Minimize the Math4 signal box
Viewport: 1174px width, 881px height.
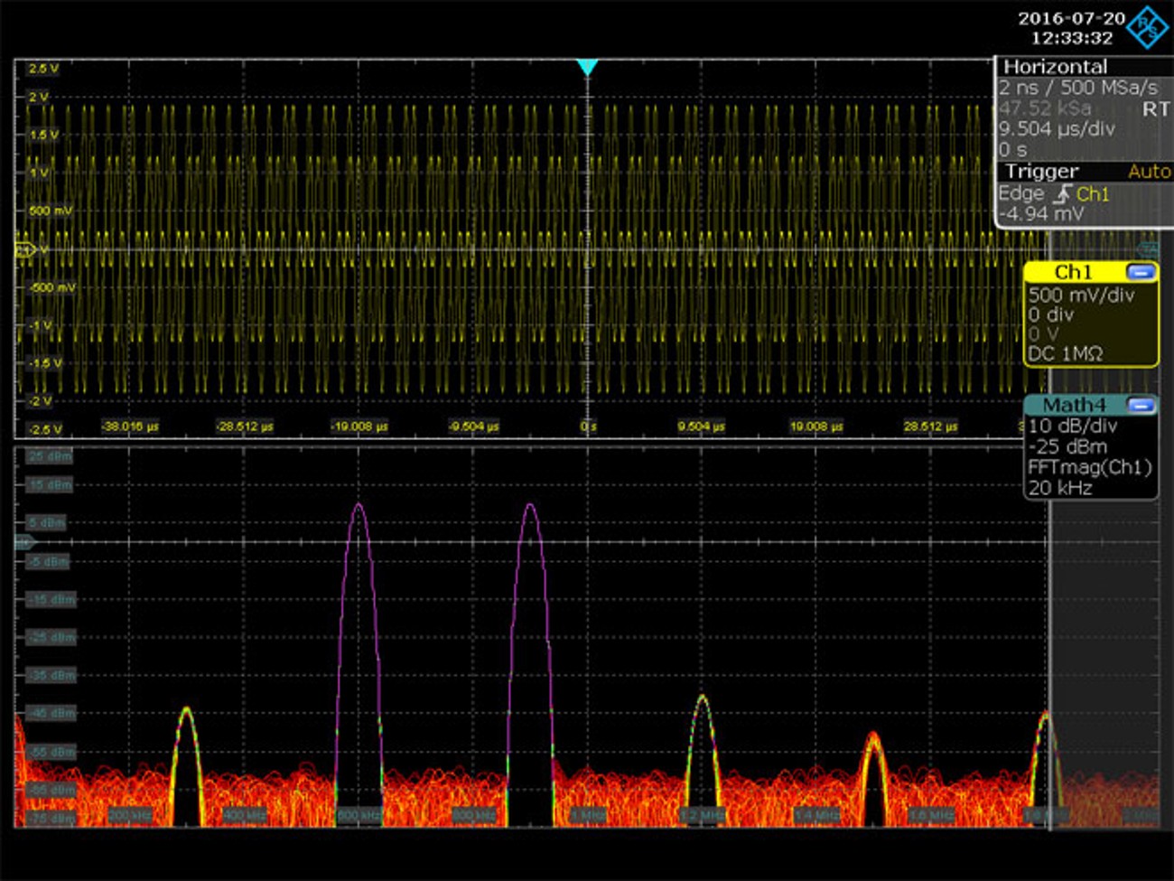click(x=1141, y=406)
